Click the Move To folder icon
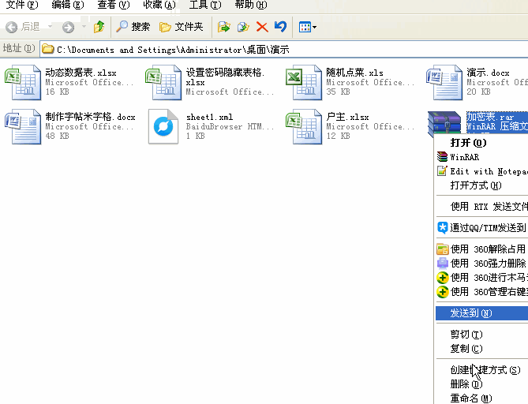This screenshot has width=528, height=404. click(223, 27)
